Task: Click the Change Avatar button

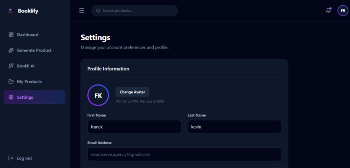Action: [132, 92]
